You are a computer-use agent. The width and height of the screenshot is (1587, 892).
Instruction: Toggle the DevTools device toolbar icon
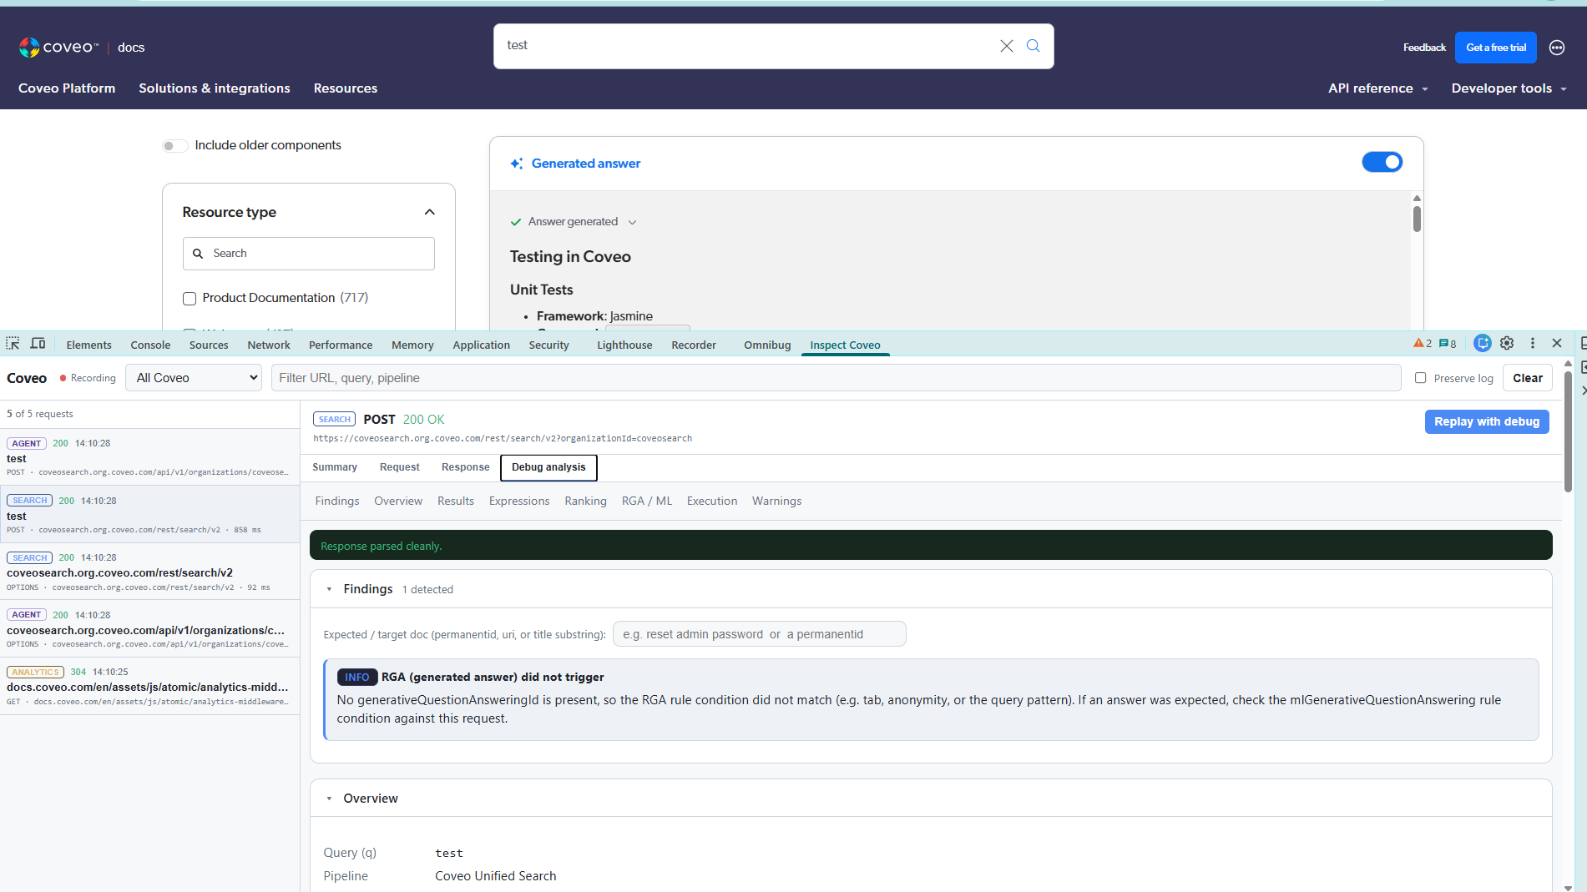[x=38, y=344]
